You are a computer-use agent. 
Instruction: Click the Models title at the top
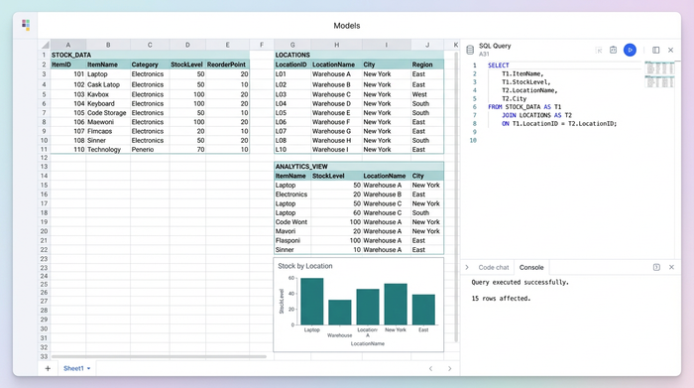tap(347, 26)
